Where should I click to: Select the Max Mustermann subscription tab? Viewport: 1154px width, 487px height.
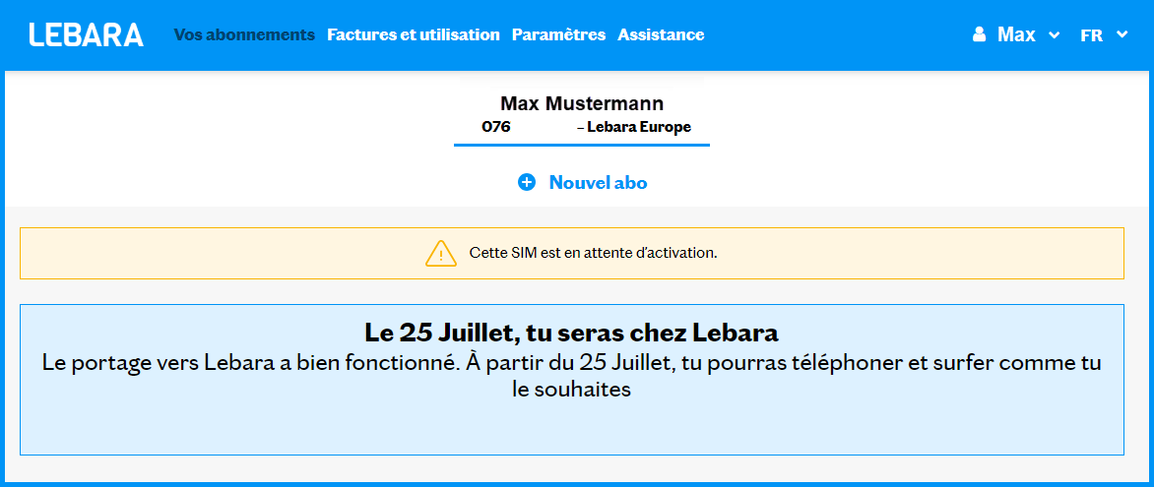tap(582, 103)
